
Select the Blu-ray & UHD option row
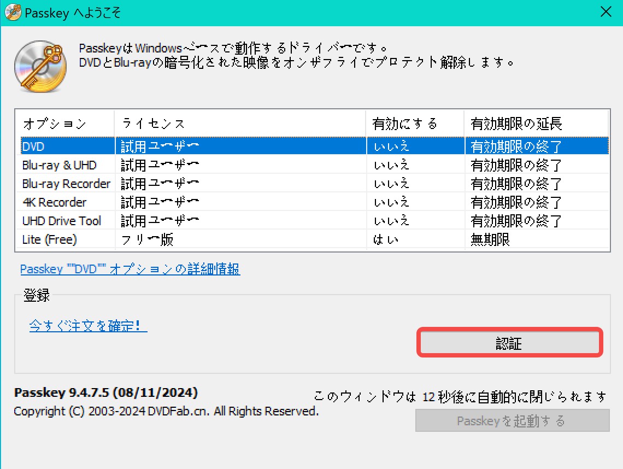coord(314,165)
